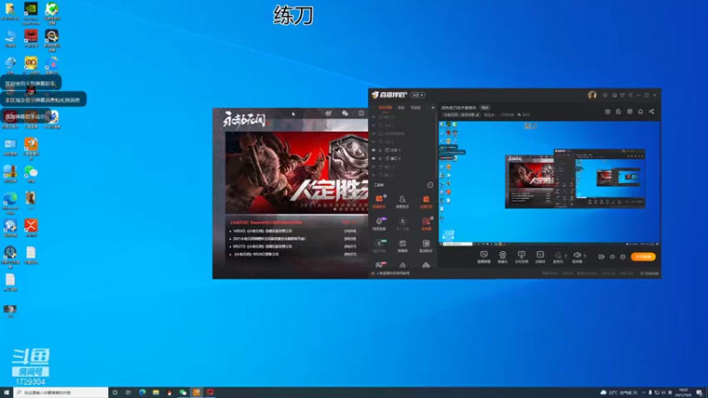Switch to the third scene tab
Image resolution: width=708 pixels, height=398 pixels.
415,107
